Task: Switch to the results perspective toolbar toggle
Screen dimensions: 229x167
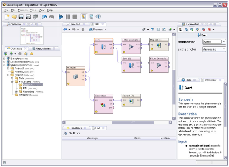Action: pyautogui.click(x=91, y=17)
